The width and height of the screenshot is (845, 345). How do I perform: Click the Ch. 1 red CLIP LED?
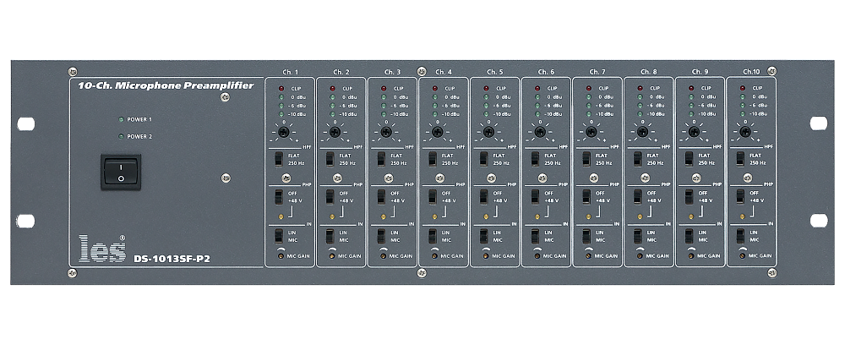[x=281, y=88]
